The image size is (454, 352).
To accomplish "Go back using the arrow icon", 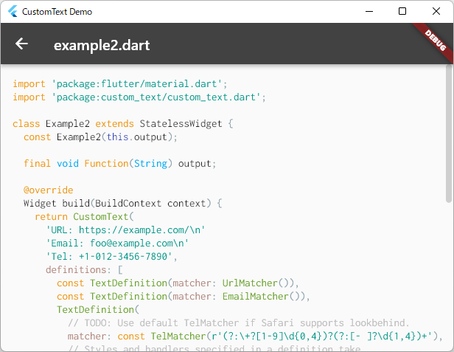I will (x=21, y=44).
